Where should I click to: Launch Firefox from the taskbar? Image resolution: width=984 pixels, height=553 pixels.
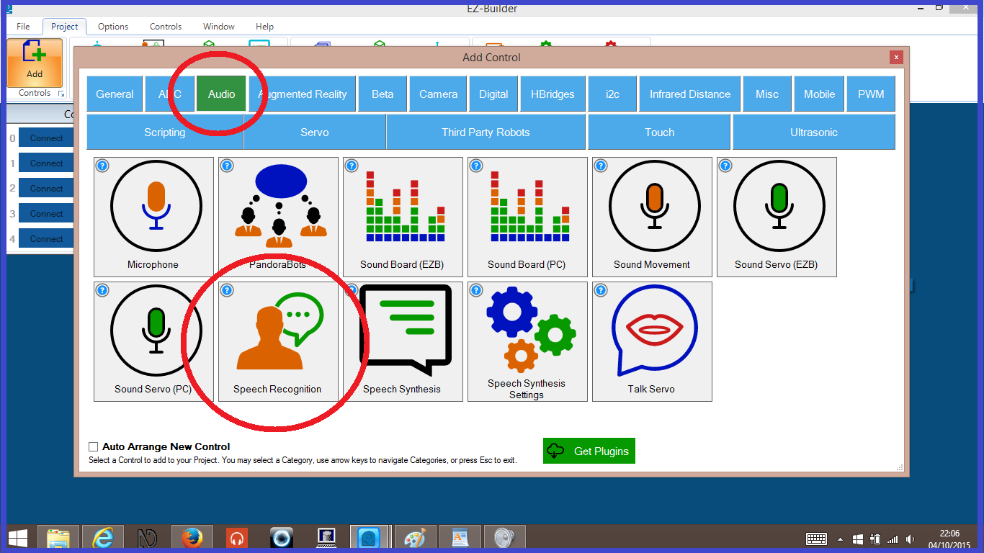coord(192,539)
